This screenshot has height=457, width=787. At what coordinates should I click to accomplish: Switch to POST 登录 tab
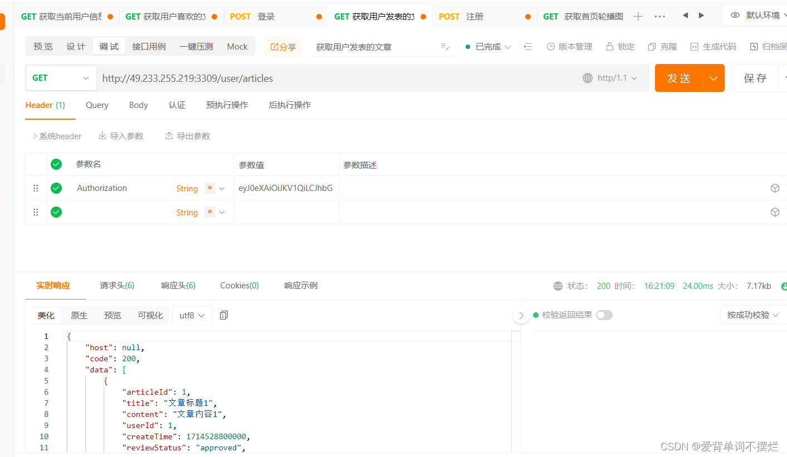pyautogui.click(x=276, y=17)
